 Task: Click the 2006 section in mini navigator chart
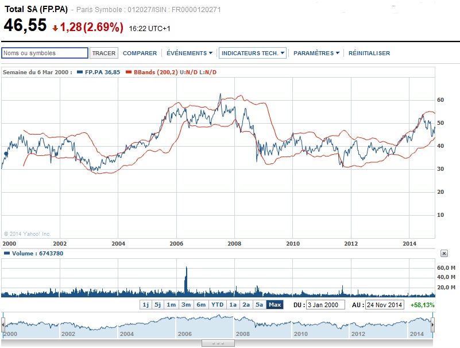coord(204,326)
